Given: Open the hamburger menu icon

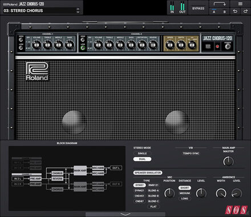Looking at the screenshot, I should [x=240, y=4].
